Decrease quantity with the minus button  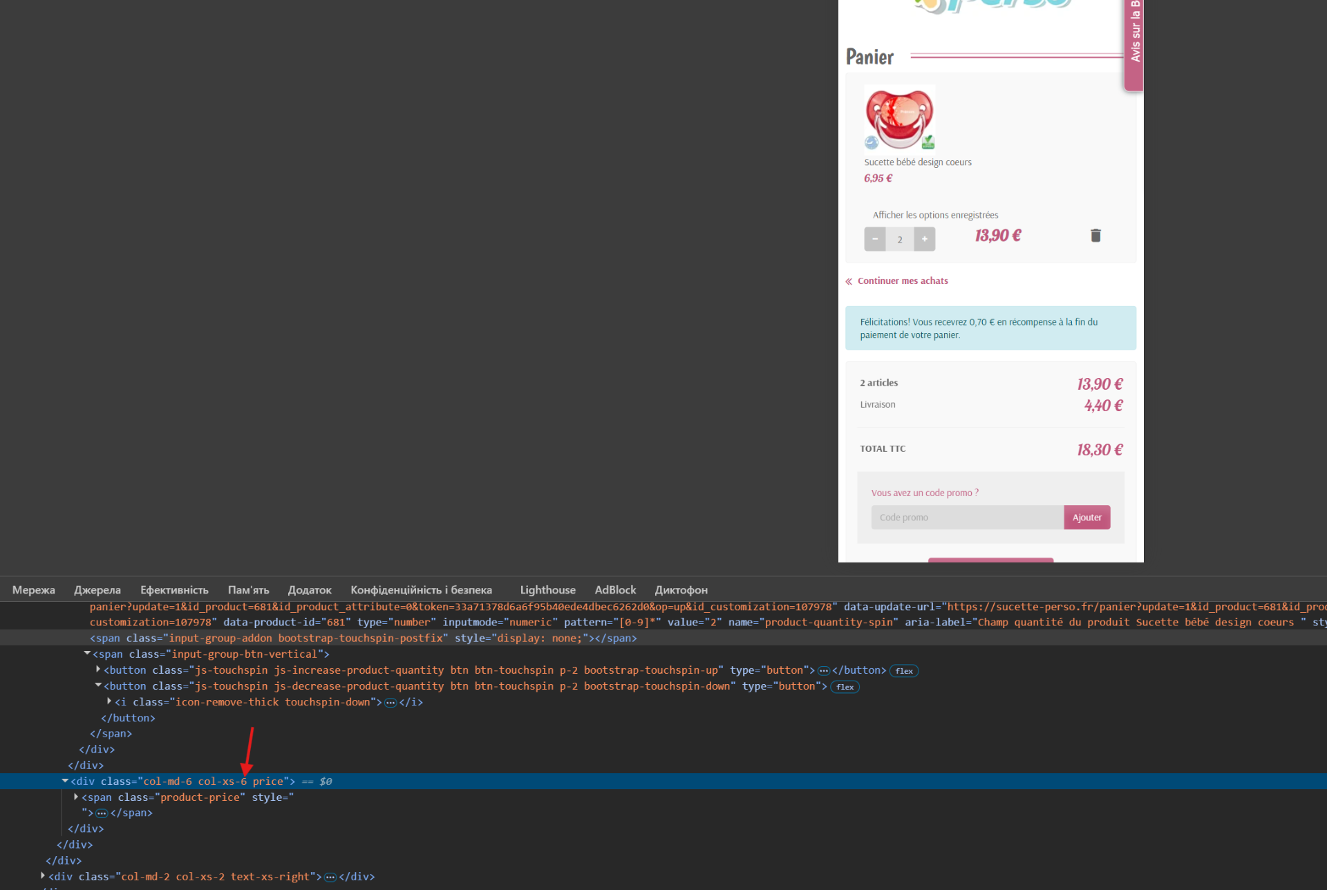click(x=874, y=239)
